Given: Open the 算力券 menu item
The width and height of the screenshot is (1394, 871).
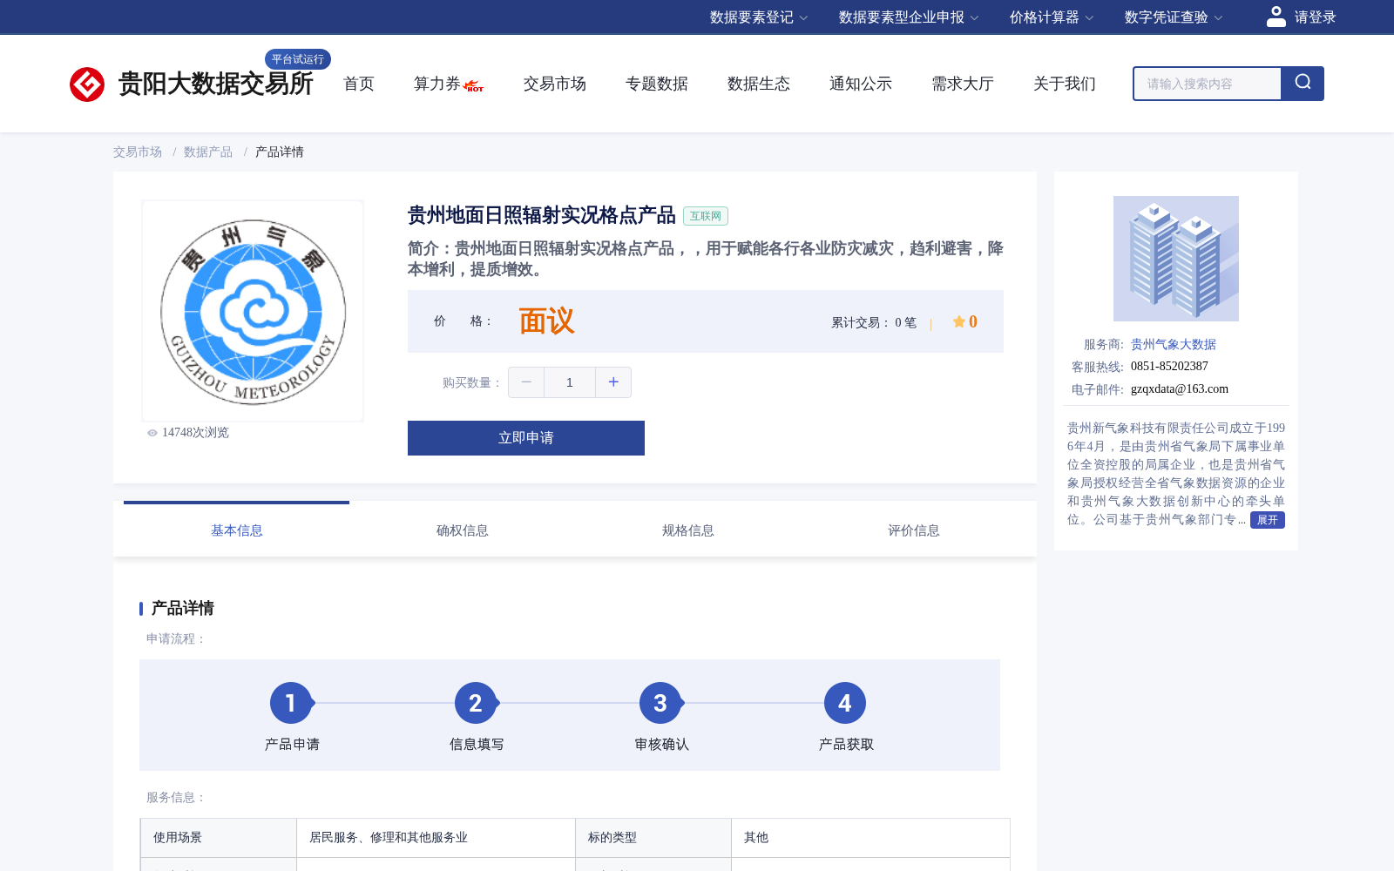Looking at the screenshot, I should (437, 84).
